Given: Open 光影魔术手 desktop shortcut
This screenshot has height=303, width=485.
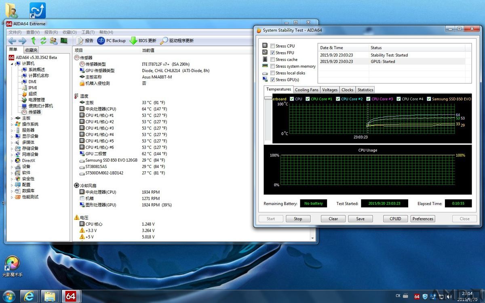Looking at the screenshot, I should pos(12,266).
